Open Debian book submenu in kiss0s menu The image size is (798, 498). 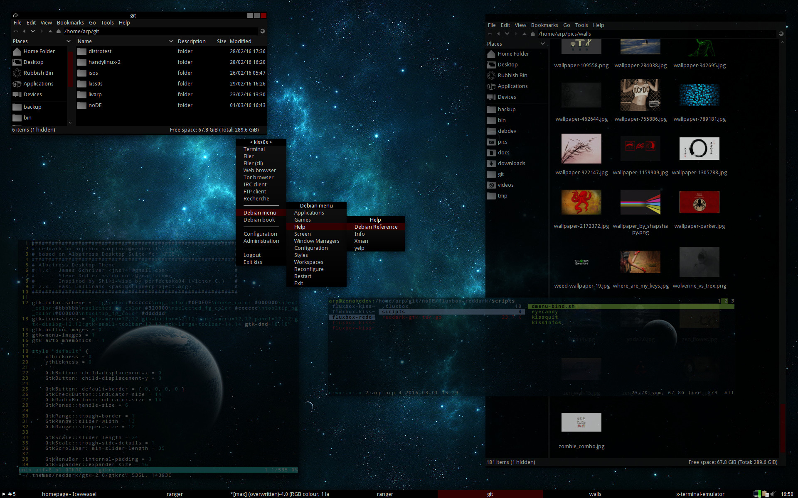261,220
